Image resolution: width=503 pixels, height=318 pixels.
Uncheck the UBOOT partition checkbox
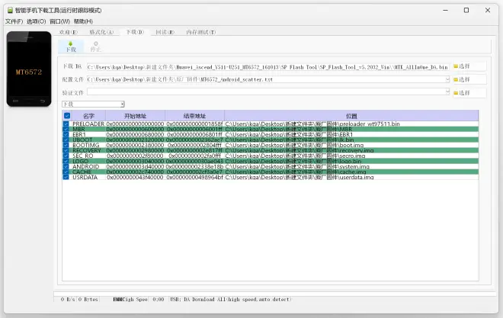click(66, 140)
